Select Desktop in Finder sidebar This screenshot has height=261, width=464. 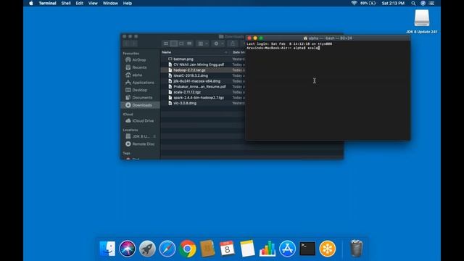(x=140, y=90)
